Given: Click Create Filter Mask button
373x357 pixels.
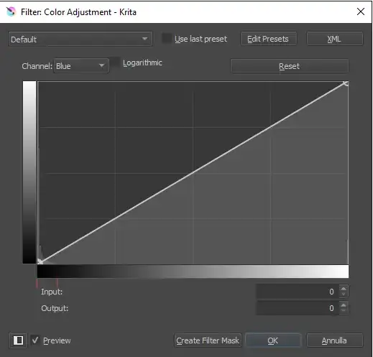Looking at the screenshot, I should tap(208, 340).
